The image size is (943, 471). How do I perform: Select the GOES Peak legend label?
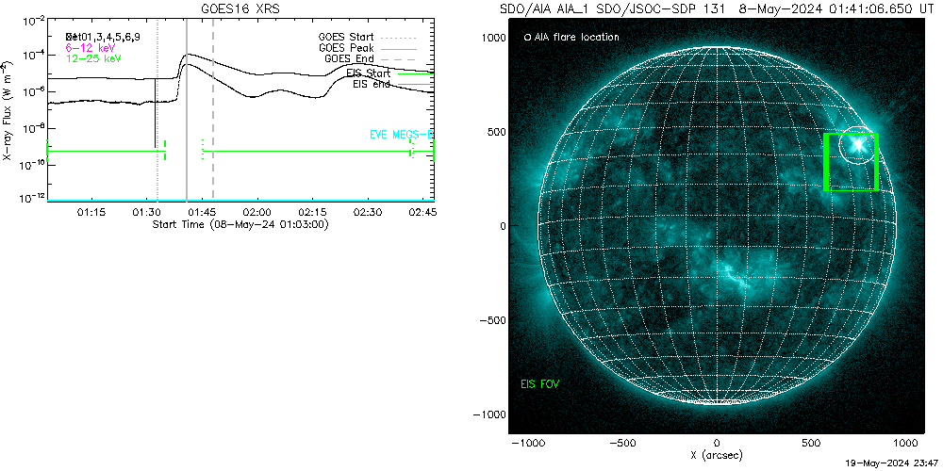pyautogui.click(x=346, y=47)
